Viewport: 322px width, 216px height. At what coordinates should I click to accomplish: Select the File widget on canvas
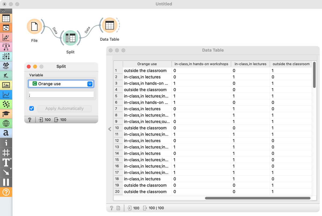pyautogui.click(x=34, y=27)
